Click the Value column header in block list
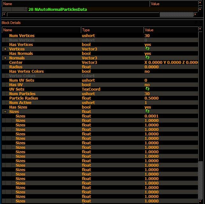The width and height of the screenshot is (205, 204). click(174, 4)
